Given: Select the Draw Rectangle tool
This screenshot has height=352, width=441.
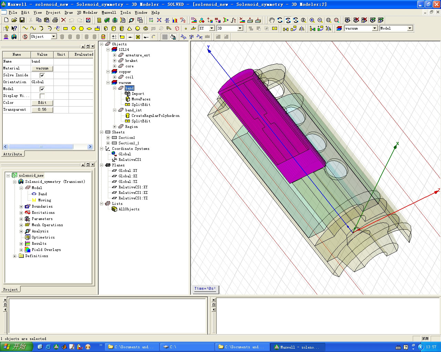Looking at the screenshot, I should tap(65, 29).
